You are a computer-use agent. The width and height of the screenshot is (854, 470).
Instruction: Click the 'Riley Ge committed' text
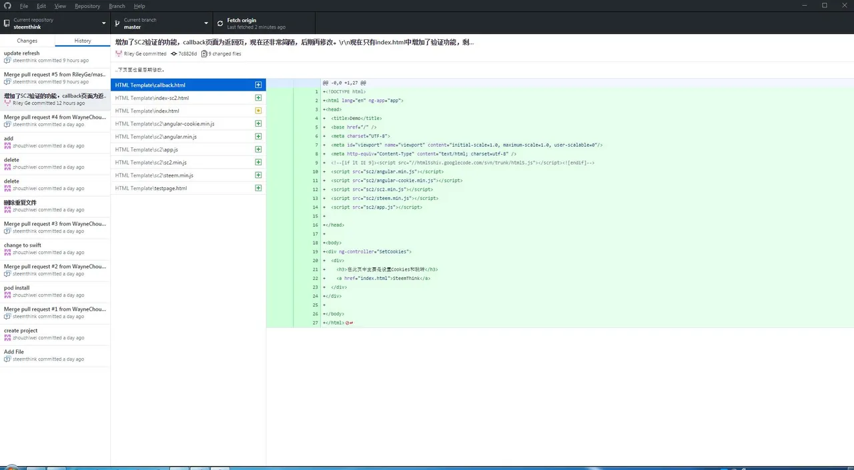[x=145, y=53]
